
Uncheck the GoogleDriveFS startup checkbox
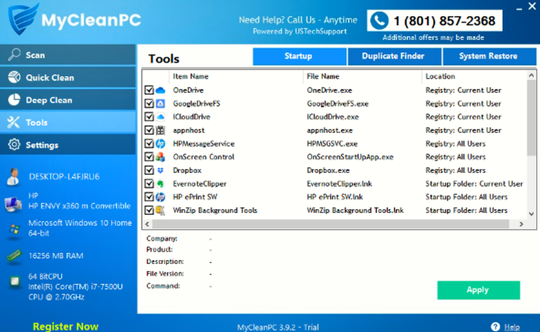point(149,103)
